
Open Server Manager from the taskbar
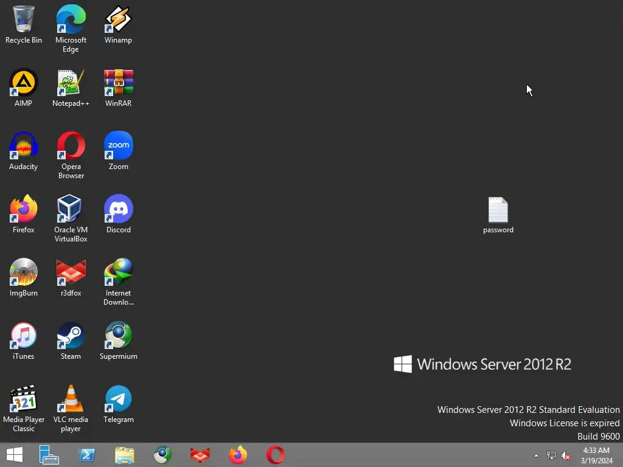(x=49, y=455)
